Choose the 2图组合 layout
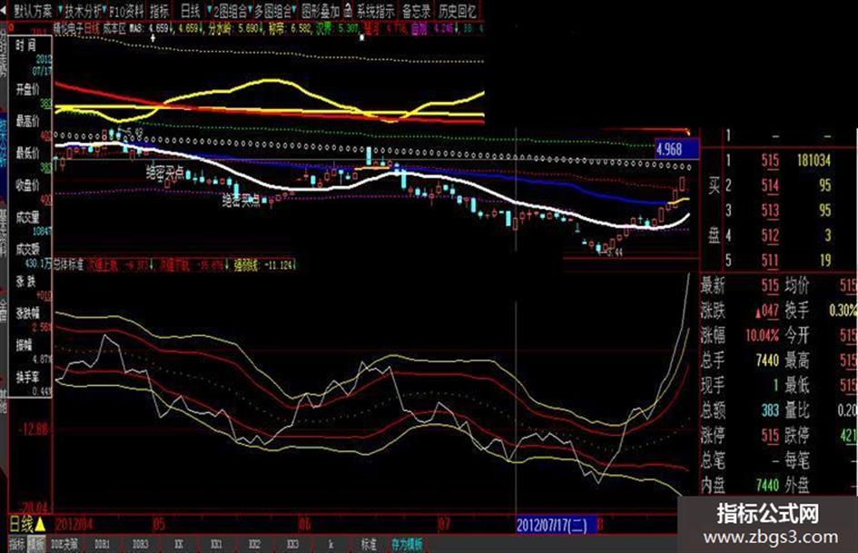 [x=231, y=10]
